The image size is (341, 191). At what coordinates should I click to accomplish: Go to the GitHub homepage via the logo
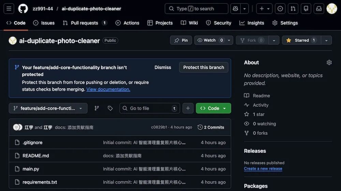coord(23,9)
